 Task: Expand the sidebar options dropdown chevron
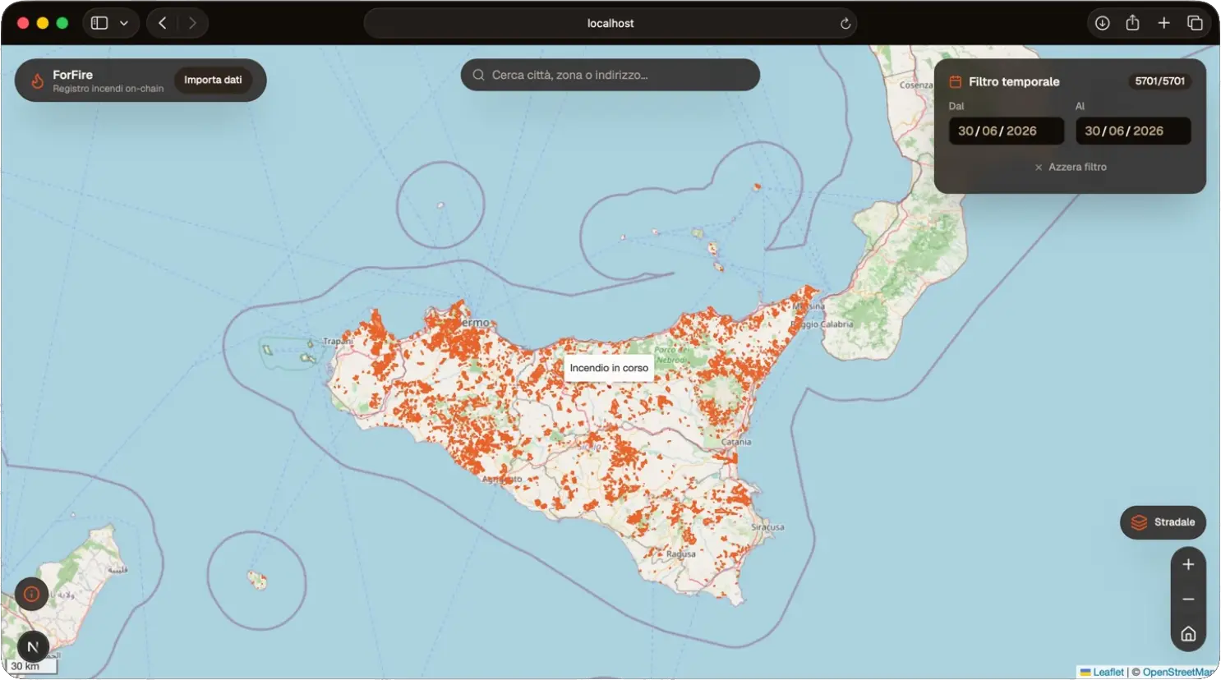(x=124, y=23)
